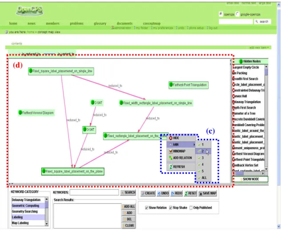Toggle the Stop Shake checkbox

tap(170, 208)
